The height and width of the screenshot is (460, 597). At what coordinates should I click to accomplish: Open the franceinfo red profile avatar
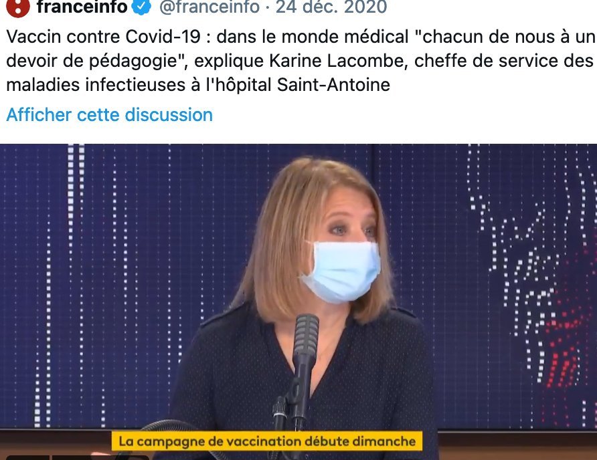coord(18,7)
